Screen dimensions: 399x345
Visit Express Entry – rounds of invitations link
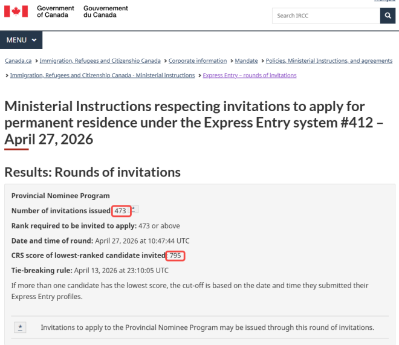click(250, 76)
